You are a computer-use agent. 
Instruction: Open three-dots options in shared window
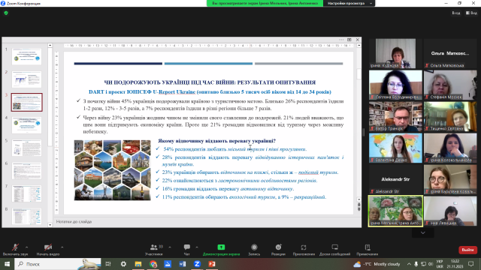point(341,40)
